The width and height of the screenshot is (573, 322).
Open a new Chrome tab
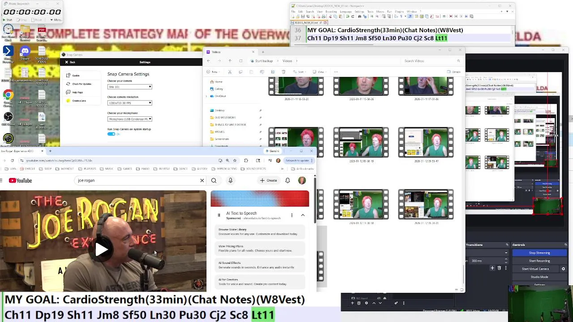[x=50, y=151]
